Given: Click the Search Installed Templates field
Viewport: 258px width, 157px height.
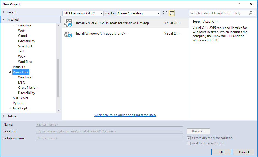Looking at the screenshot, I should point(219,13).
